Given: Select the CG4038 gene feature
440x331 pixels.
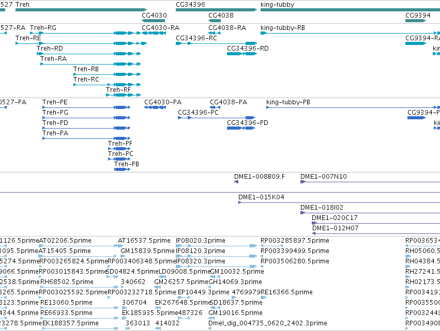Looking at the screenshot, I should click(x=215, y=21).
